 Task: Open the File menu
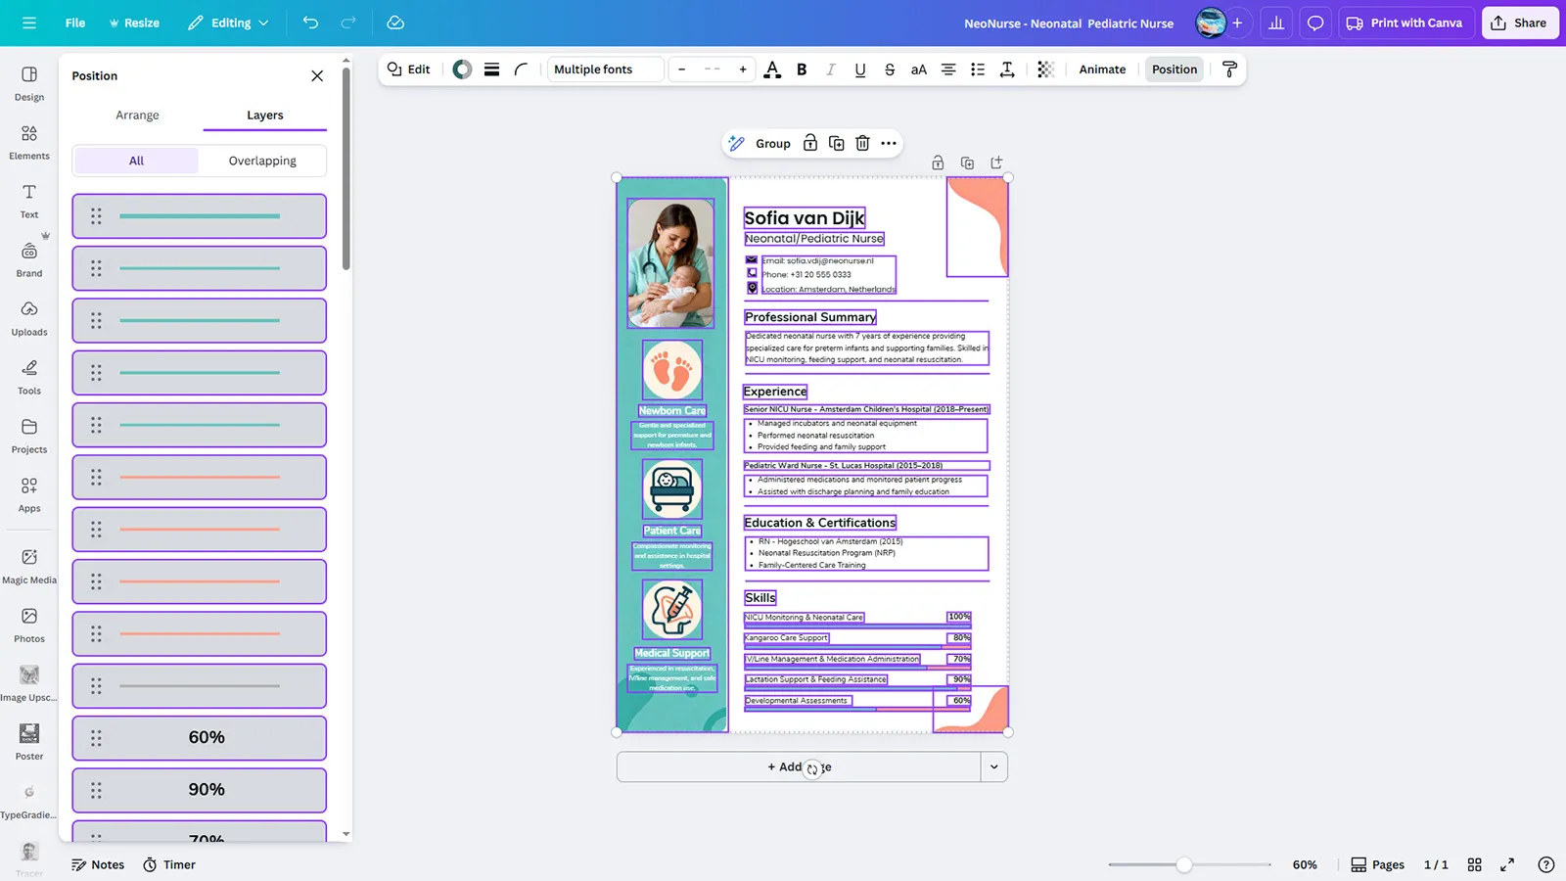point(75,23)
